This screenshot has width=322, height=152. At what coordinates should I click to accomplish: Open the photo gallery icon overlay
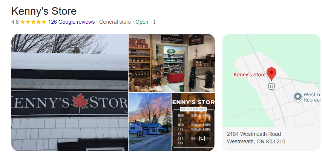click(x=202, y=138)
